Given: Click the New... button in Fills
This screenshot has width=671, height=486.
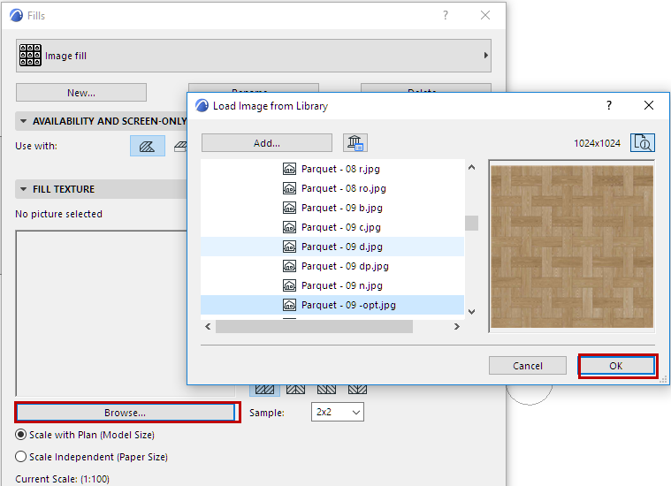Looking at the screenshot, I should pos(81,93).
